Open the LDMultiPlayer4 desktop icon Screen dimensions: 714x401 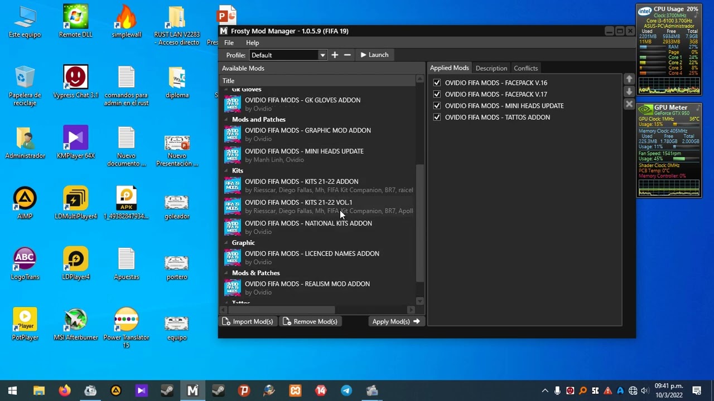(75, 203)
